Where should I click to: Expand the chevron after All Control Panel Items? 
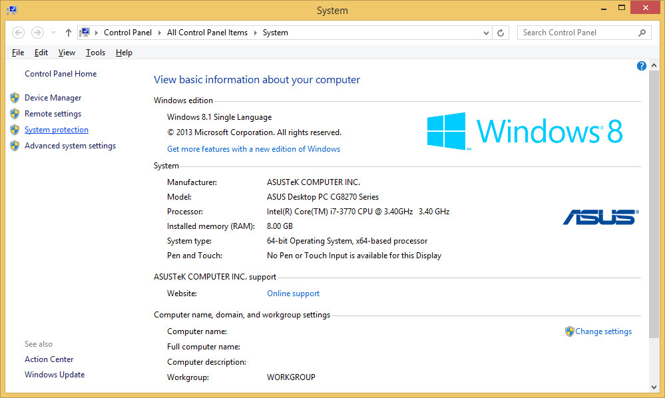click(x=256, y=33)
